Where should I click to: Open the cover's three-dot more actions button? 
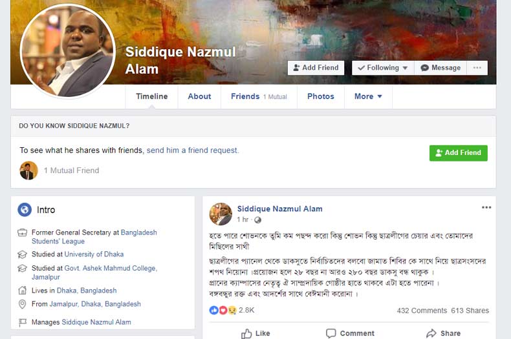point(477,68)
